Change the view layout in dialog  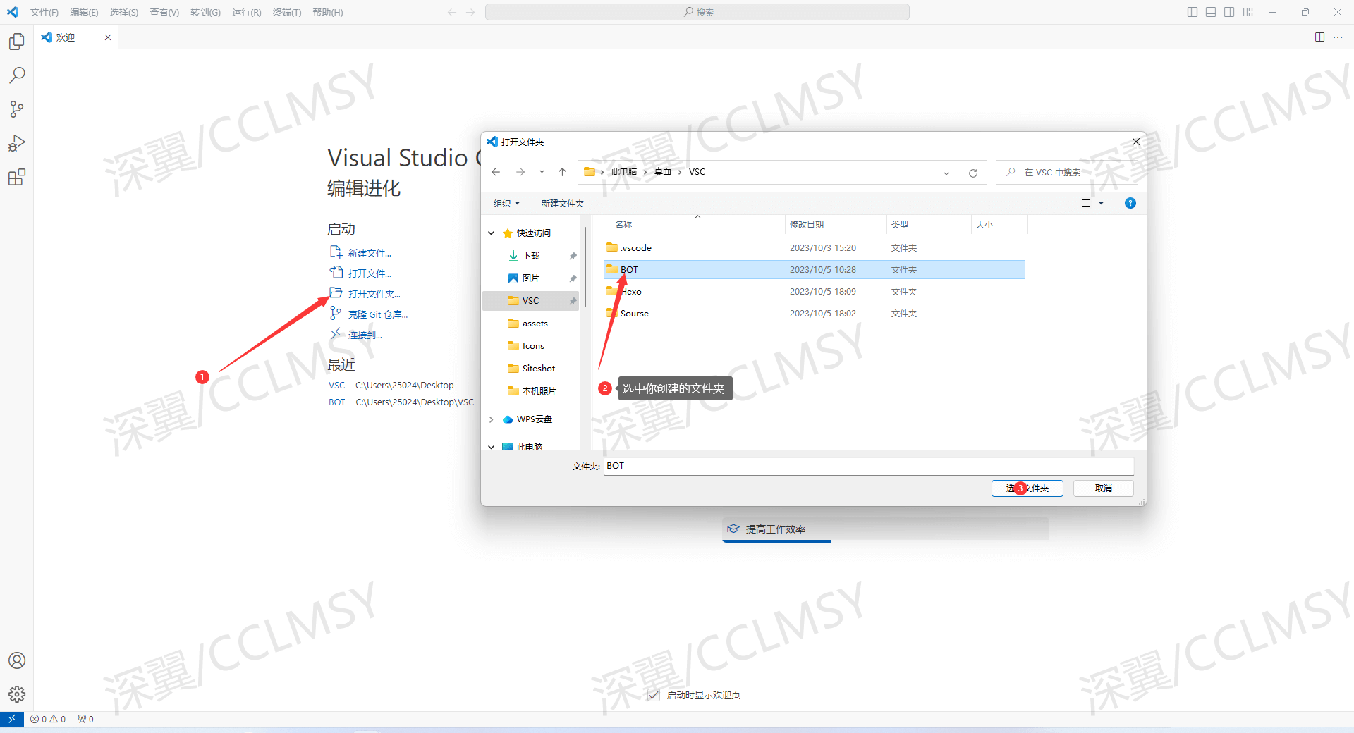1086,203
